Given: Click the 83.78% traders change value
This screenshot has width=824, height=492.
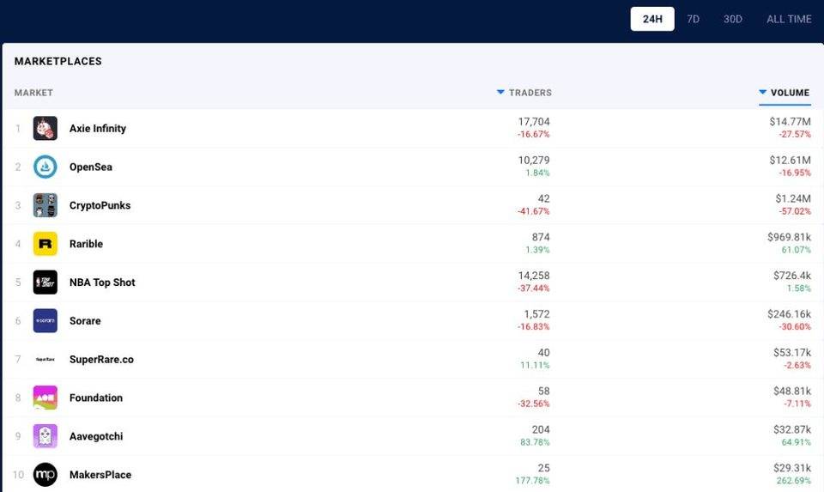Looking at the screenshot, I should click(x=535, y=442).
